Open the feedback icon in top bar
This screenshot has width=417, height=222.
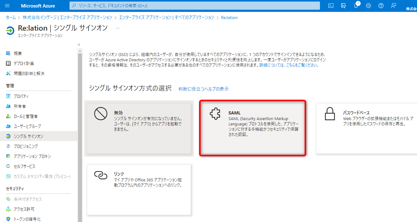[394, 6]
